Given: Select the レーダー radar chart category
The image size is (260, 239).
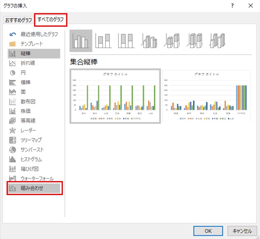Looking at the screenshot, I should coord(34,131).
